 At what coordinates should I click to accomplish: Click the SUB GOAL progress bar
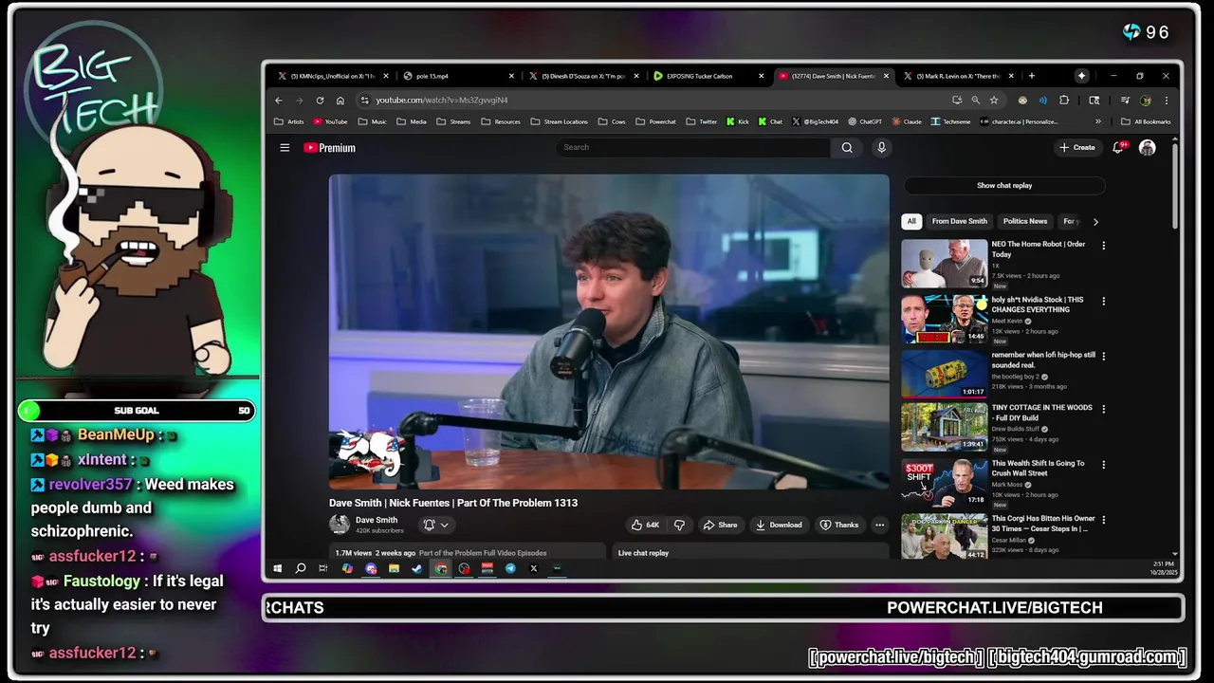click(x=137, y=410)
